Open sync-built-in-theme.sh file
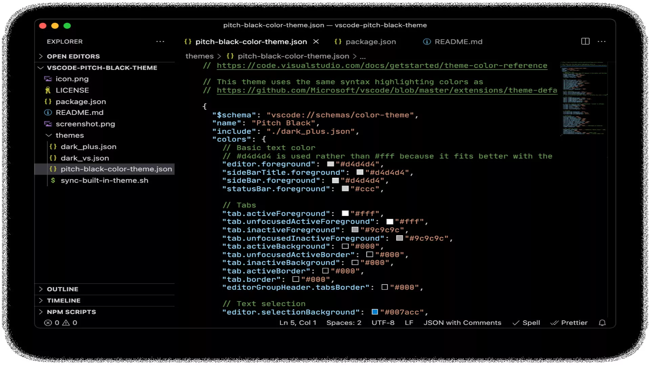The width and height of the screenshot is (650, 365). point(104,180)
